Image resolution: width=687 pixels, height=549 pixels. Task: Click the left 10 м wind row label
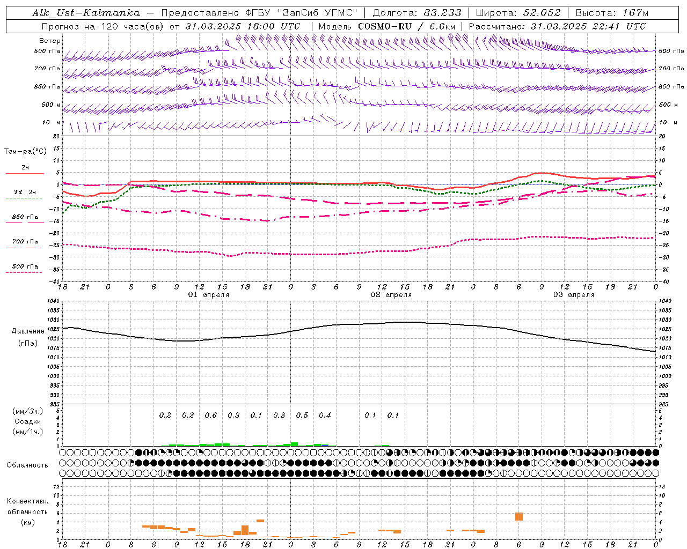click(x=52, y=122)
